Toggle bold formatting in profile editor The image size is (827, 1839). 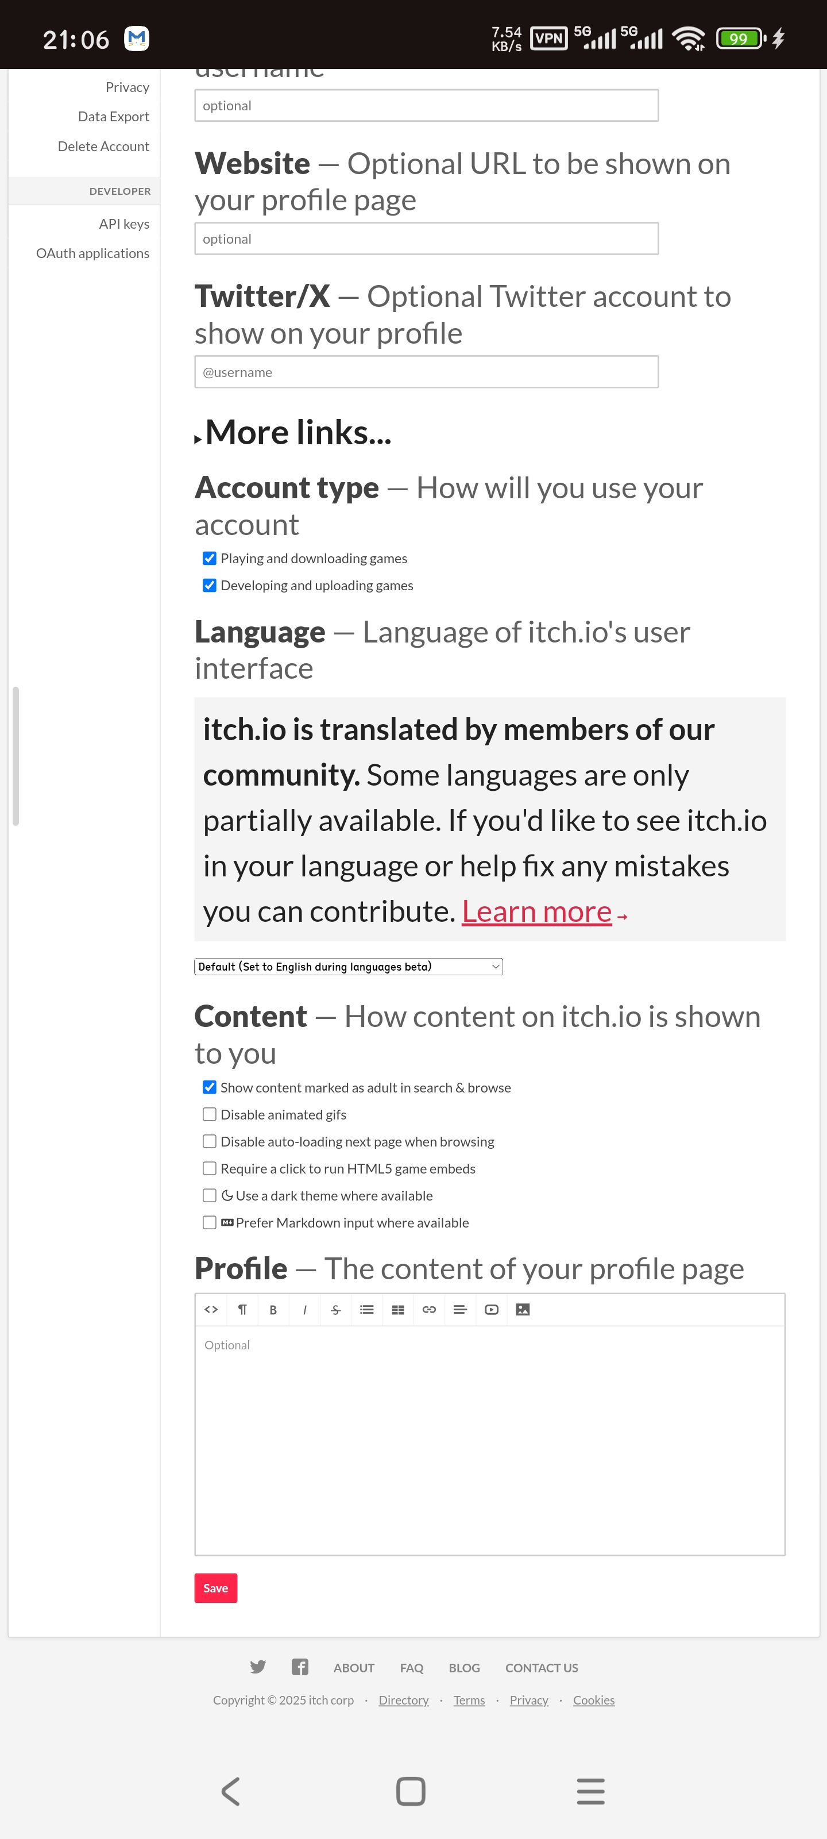point(273,1310)
